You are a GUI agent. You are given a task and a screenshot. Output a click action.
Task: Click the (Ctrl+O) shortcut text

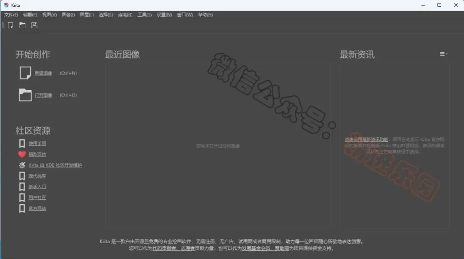tap(68, 95)
